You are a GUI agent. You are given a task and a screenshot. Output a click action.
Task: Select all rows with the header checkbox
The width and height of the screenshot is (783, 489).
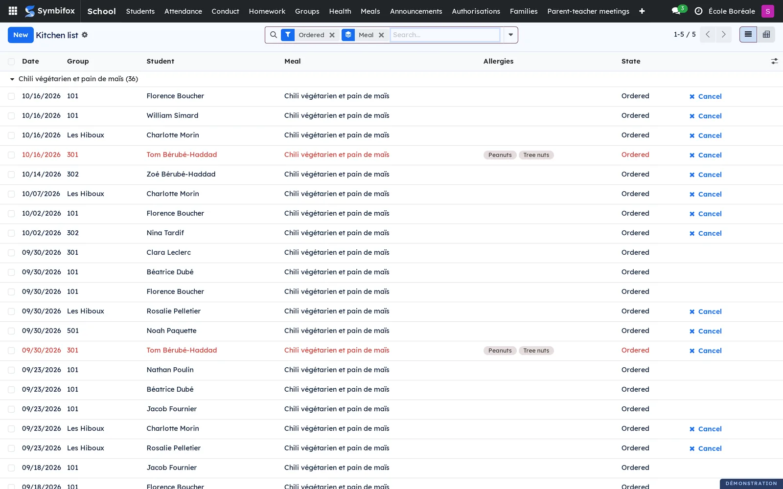tap(11, 62)
